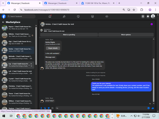This screenshot has width=159, height=119.
Task: Open the Windows notification center
Action: [154, 116]
